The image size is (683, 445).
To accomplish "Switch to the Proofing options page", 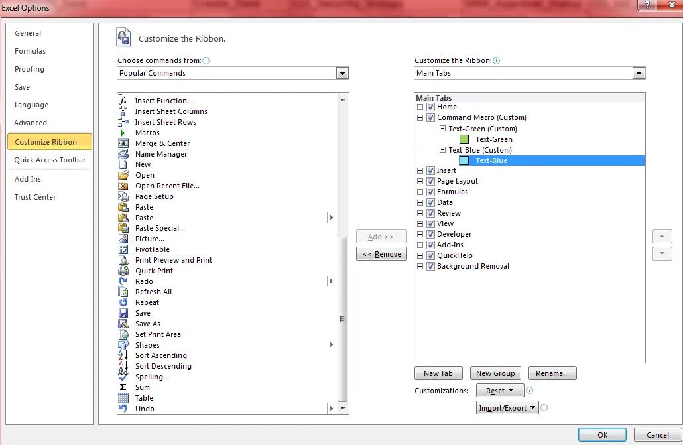I will [29, 69].
